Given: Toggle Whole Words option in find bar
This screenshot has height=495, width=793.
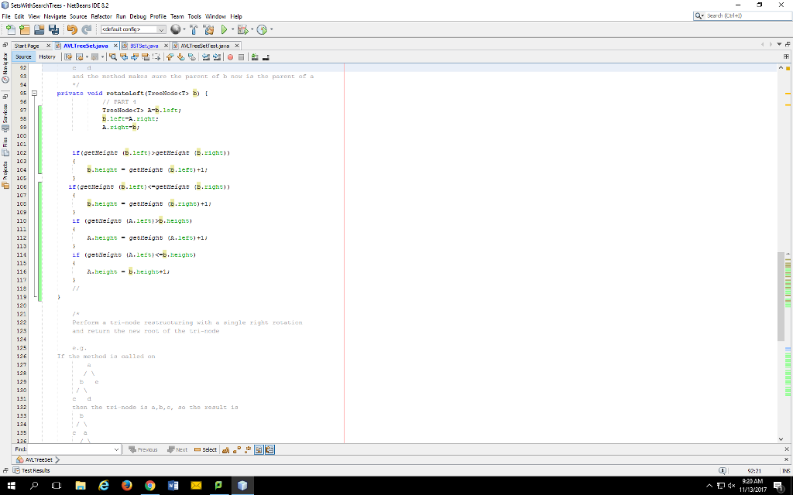Looking at the screenshot, I should (x=237, y=449).
